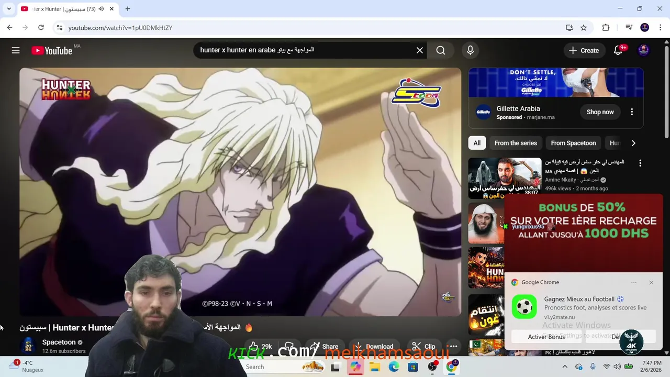Run search with the magnifier button
Screen dimensions: 670x377
(x=441, y=50)
